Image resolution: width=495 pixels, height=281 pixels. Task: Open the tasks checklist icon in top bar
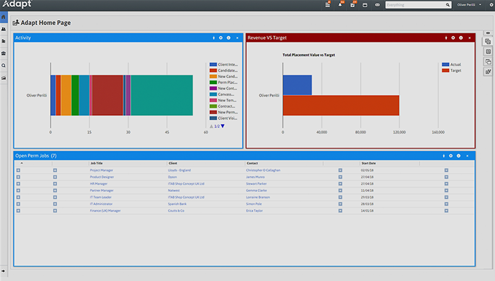(x=352, y=5)
